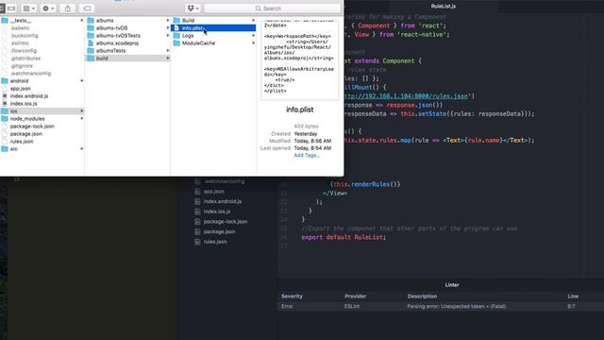Click the Linter panel title
604x340 pixels.
click(x=452, y=285)
